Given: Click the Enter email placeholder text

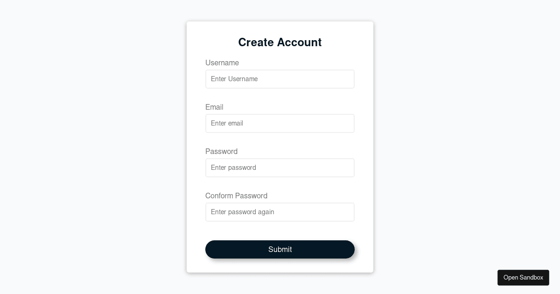Looking at the screenshot, I should (x=227, y=123).
